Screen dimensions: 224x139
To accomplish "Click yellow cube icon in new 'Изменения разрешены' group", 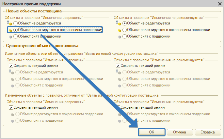I will [x=10, y=30].
